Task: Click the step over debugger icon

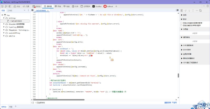Action: (x=186, y=11)
